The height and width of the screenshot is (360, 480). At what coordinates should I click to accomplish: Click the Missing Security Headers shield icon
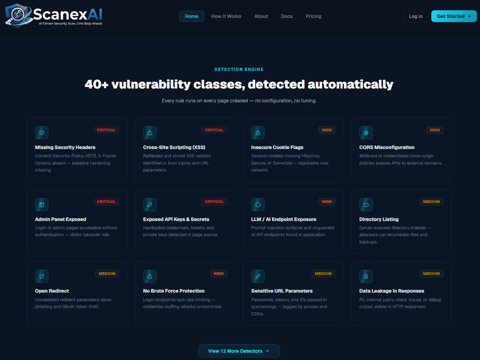(x=42, y=133)
